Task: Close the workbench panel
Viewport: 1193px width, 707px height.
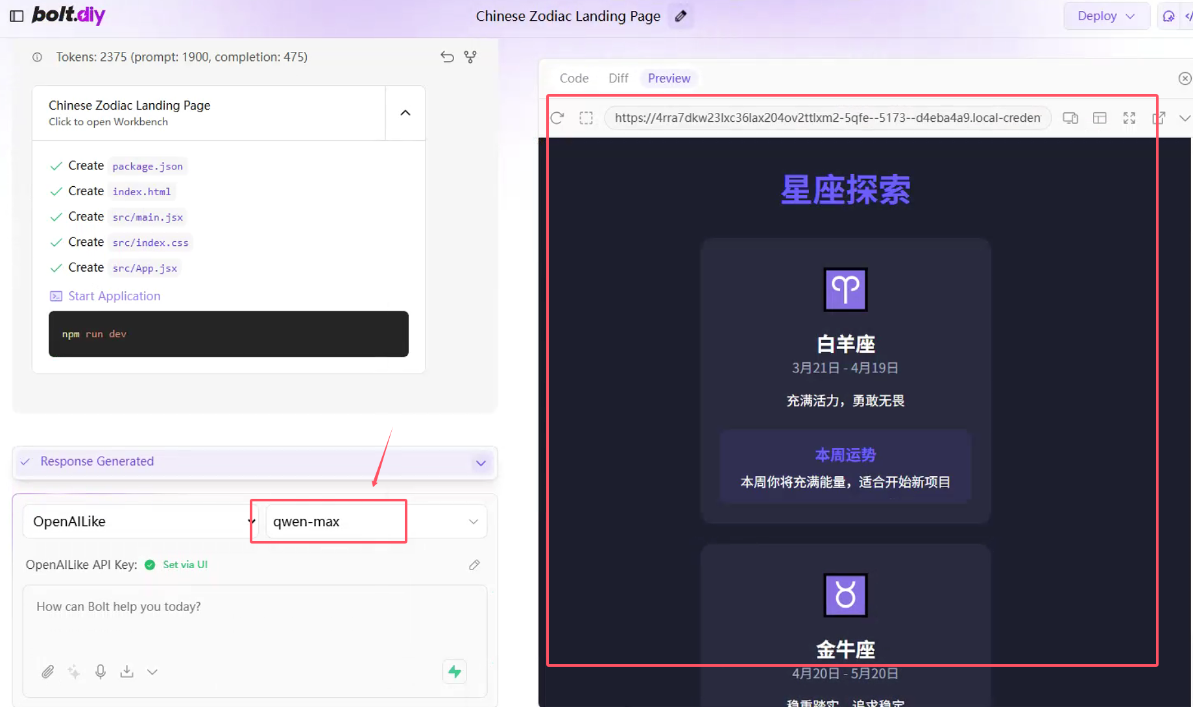Action: click(x=1185, y=78)
